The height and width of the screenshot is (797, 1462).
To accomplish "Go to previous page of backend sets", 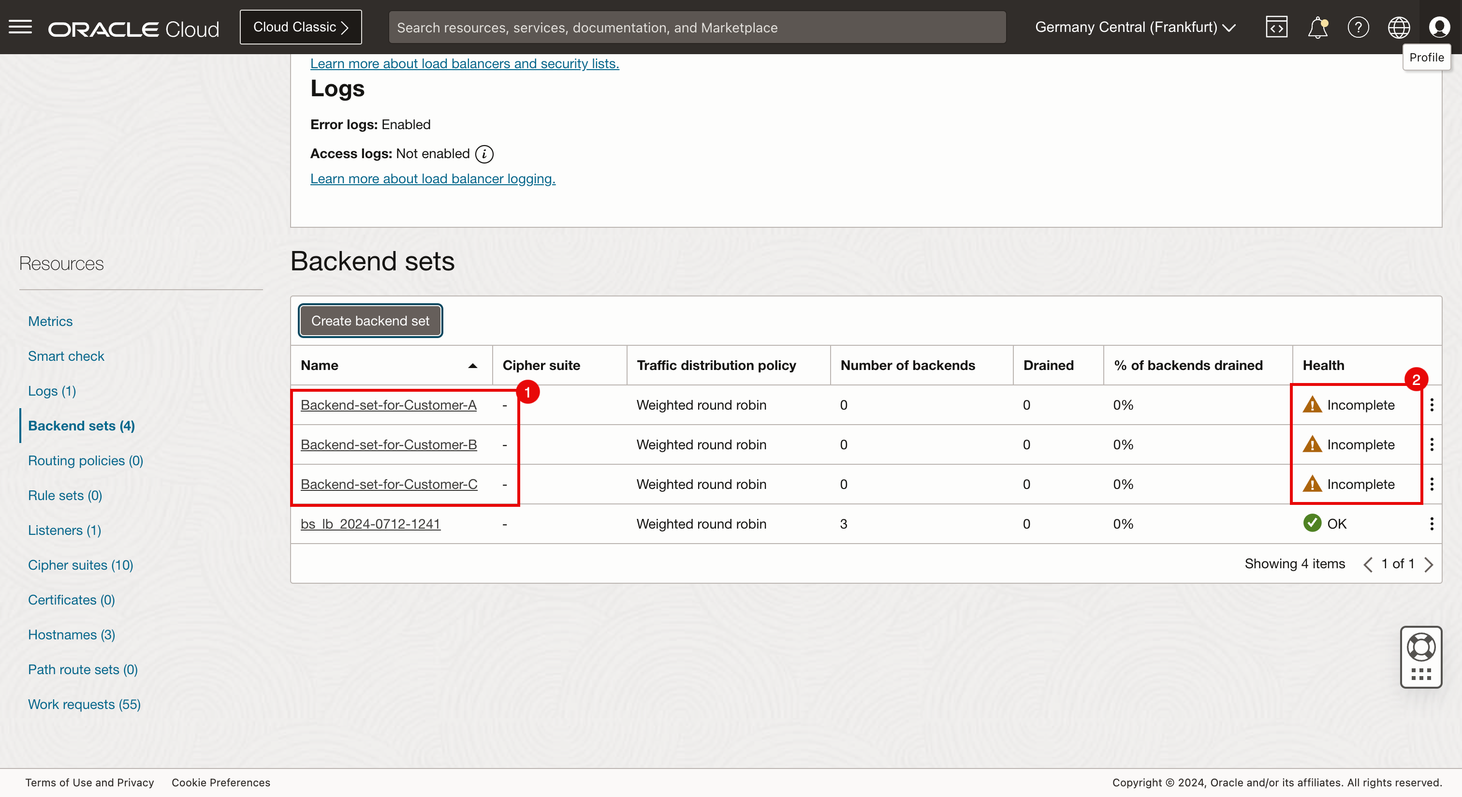I will [x=1368, y=564].
